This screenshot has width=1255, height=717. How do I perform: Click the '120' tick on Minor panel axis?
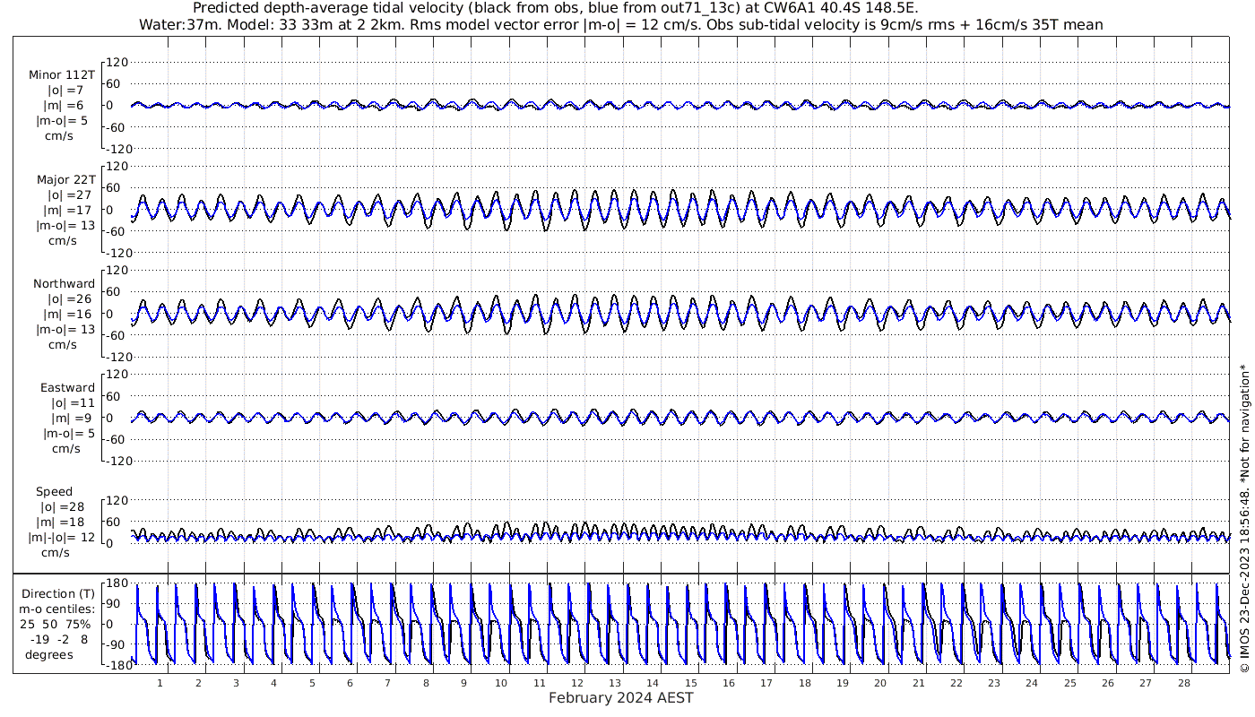[x=119, y=62]
